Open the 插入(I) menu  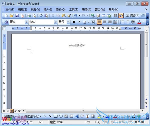click(48, 10)
